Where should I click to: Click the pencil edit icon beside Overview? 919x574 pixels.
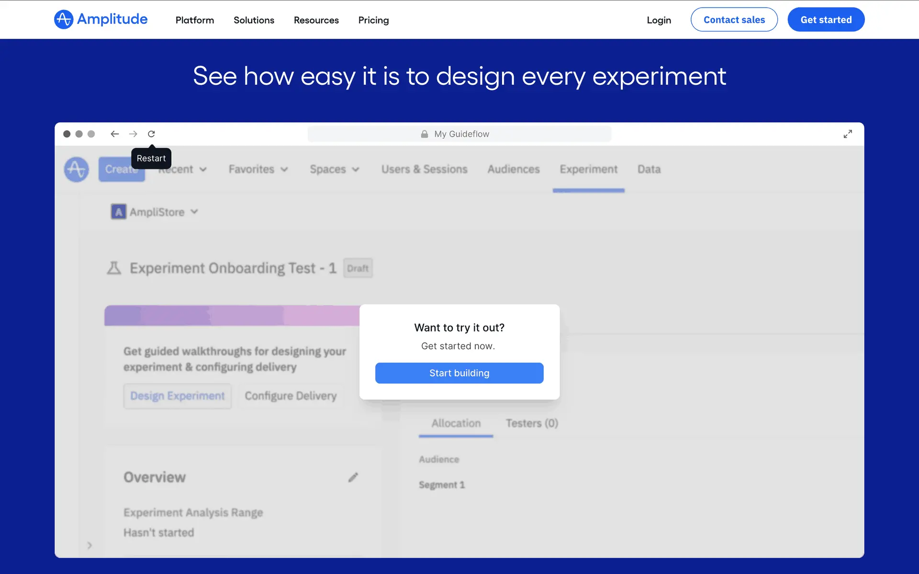[353, 477]
